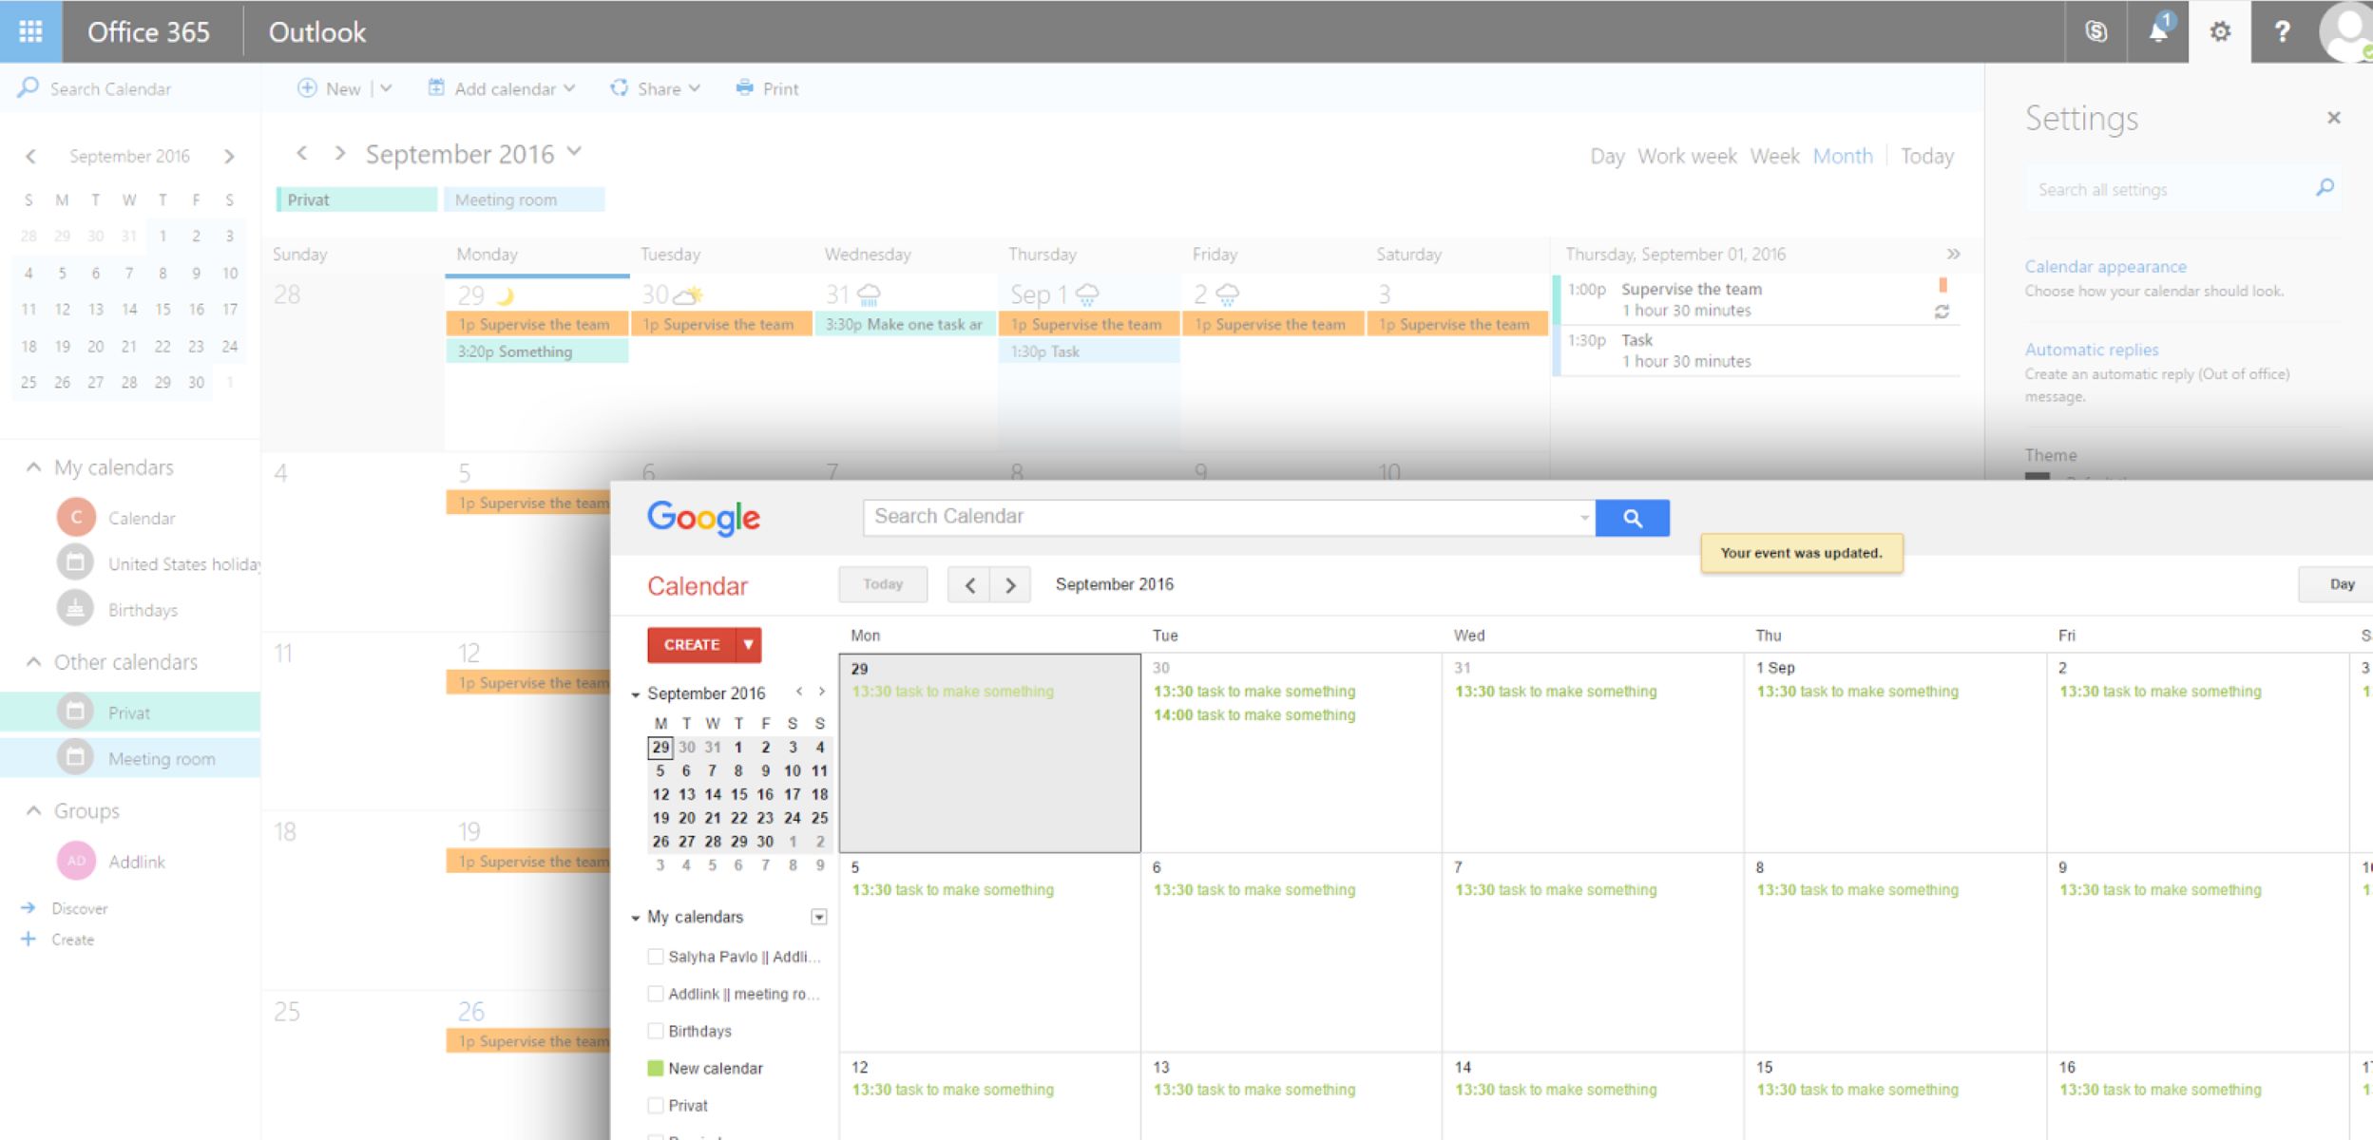Toggle the Addlink meeting room checkbox
The image size is (2373, 1140).
pyautogui.click(x=654, y=994)
